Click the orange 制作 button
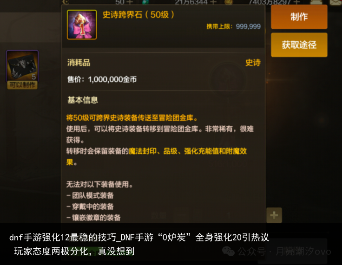 [299, 17]
